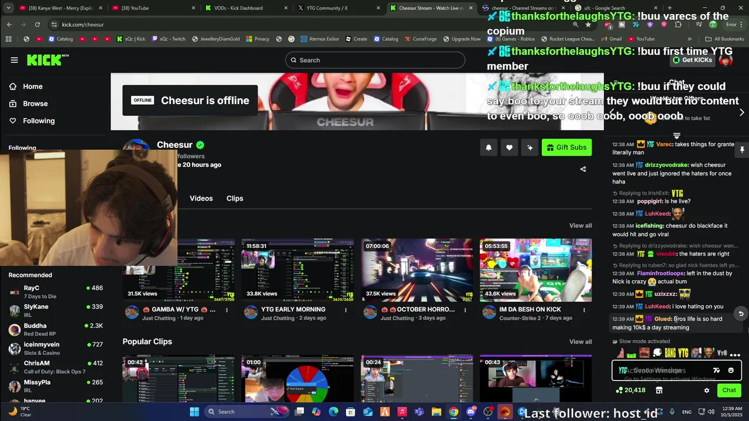Switch to the Clips tab
The width and height of the screenshot is (749, 421).
click(235, 198)
